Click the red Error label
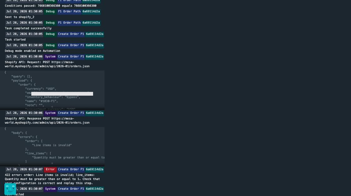 50,169
